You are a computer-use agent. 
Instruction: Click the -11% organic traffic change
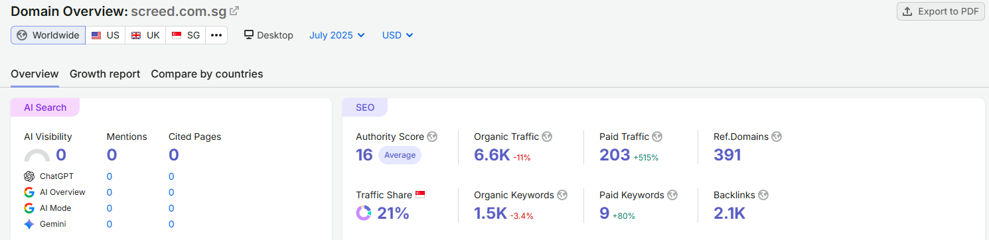tap(522, 158)
